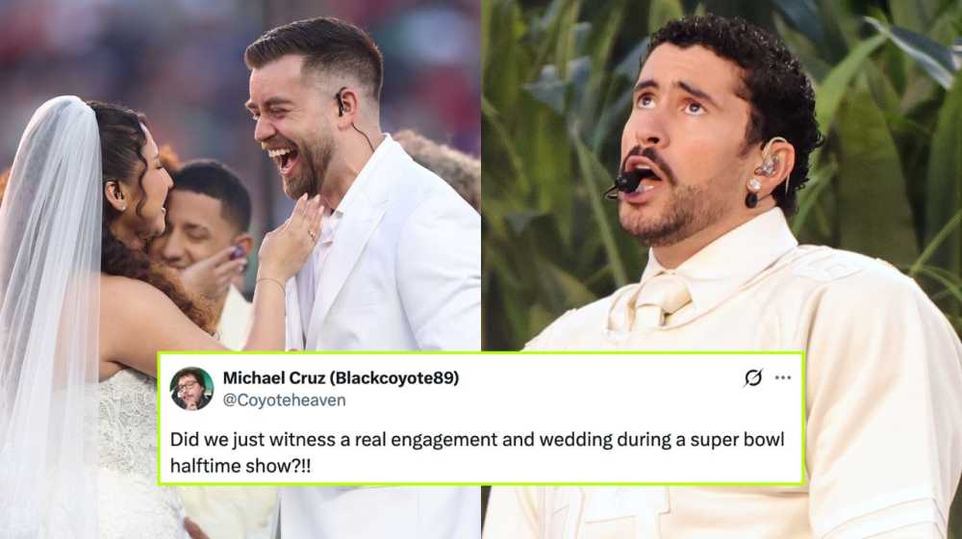962x539 pixels.
Task: Open the left wedding couple photo
Action: pos(240,175)
